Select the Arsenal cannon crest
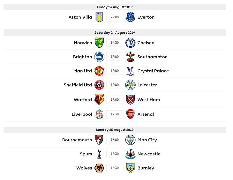The image size is (233, 180). click(x=130, y=114)
